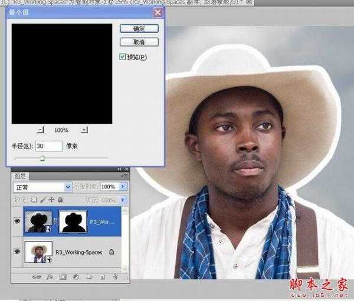
Task: Hide the top R3_Wor layer copy
Action: (17, 221)
